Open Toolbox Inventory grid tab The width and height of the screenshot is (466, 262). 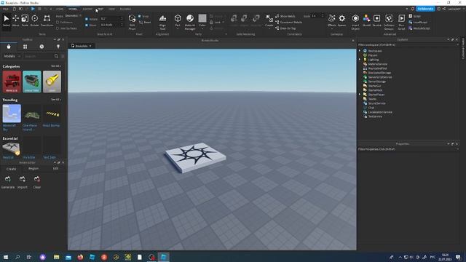[x=25, y=47]
